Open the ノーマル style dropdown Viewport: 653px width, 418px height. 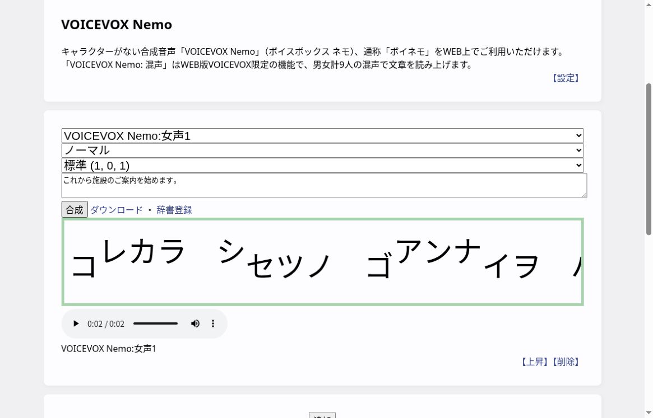click(x=322, y=150)
